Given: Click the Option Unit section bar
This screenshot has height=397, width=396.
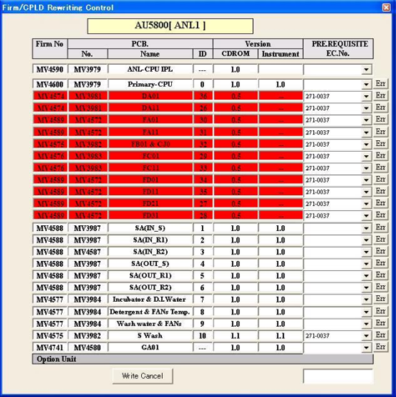Looking at the screenshot, I should click(202, 359).
